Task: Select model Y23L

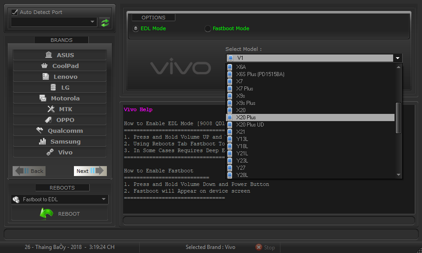Action: coord(310,161)
